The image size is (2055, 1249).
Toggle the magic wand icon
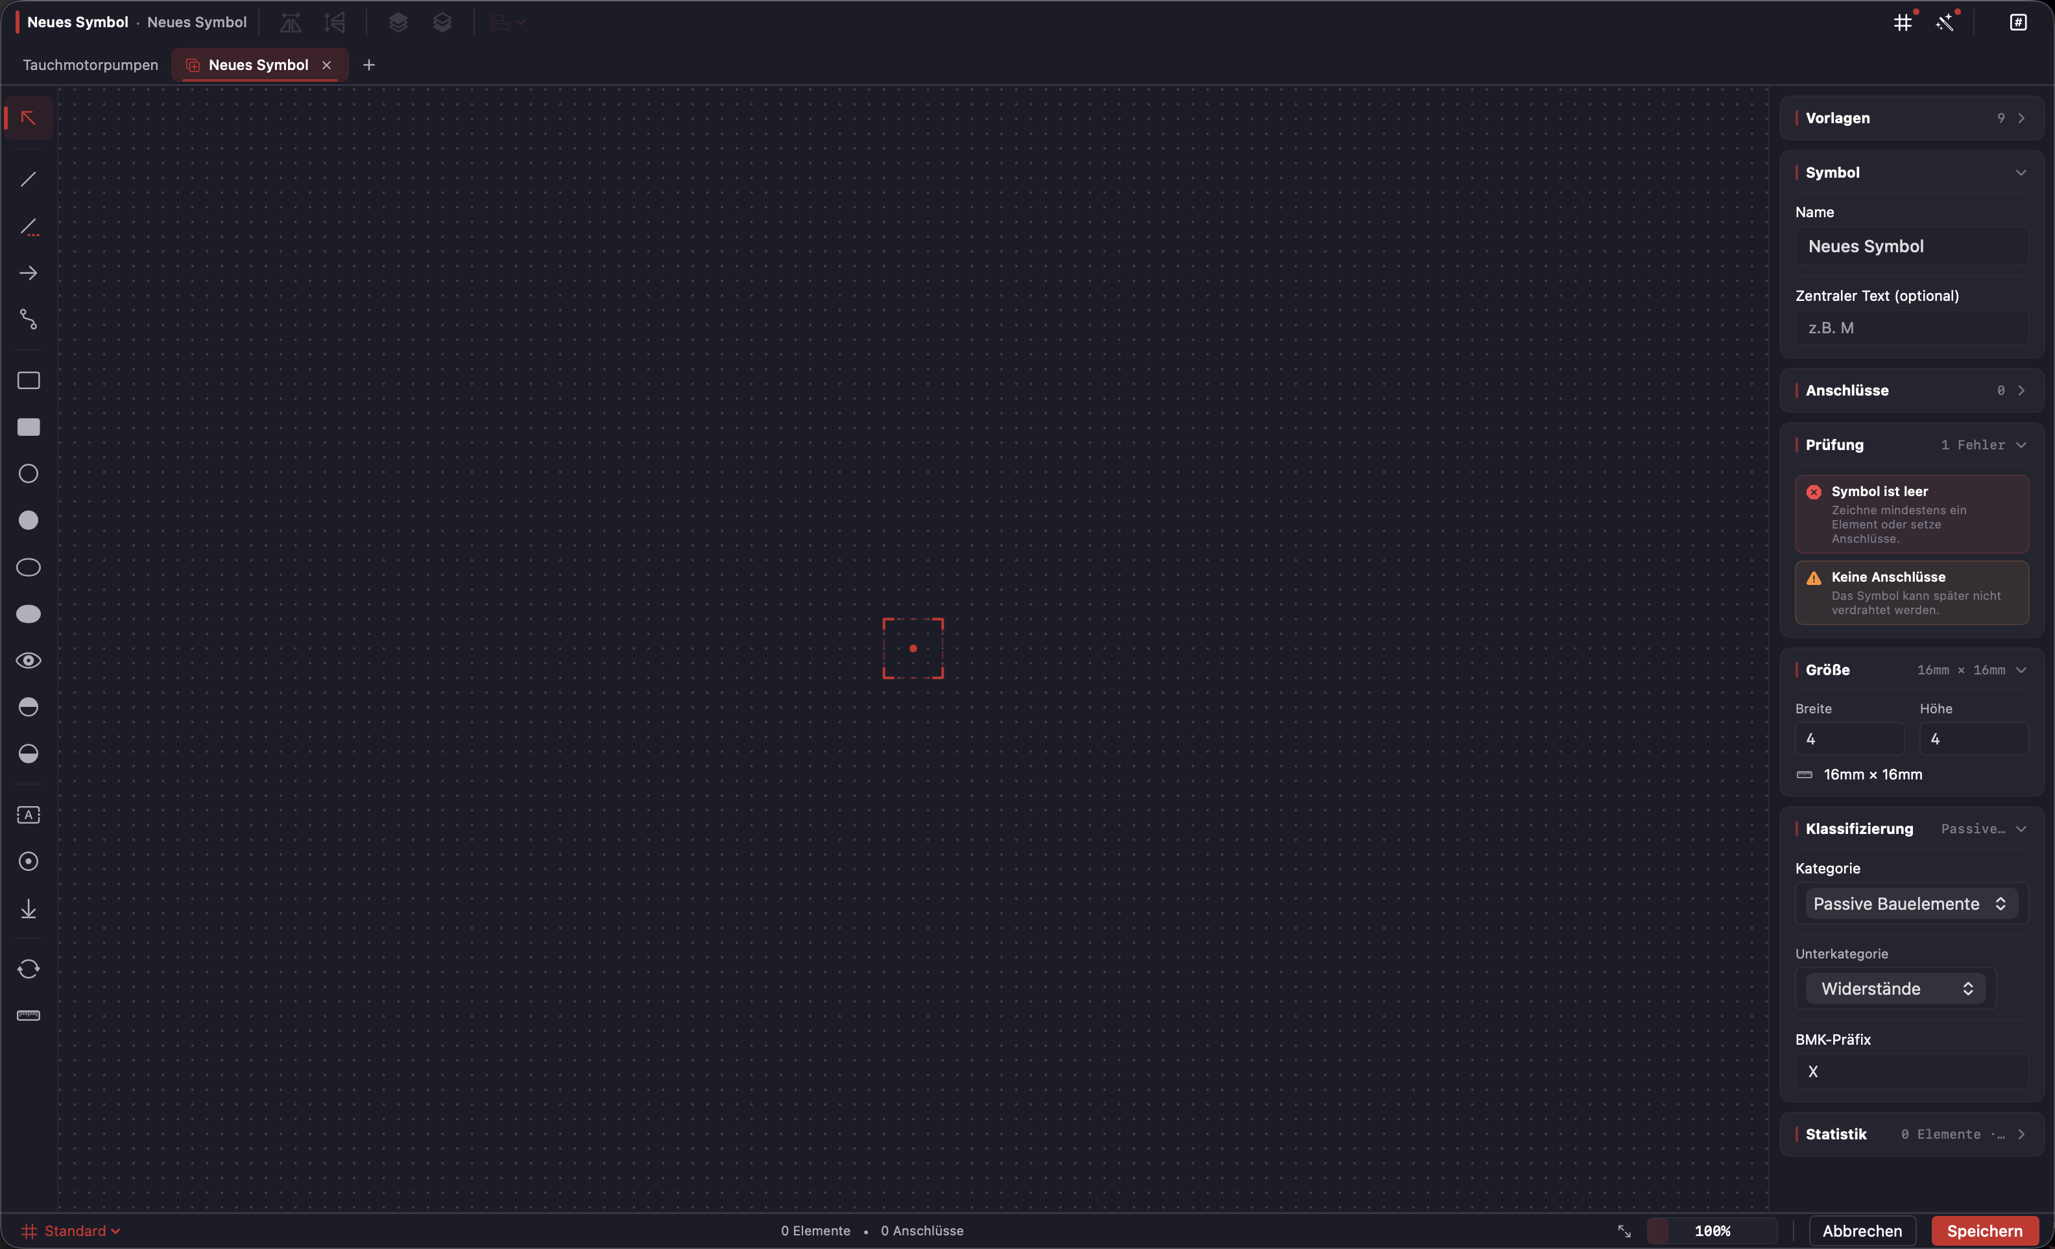pyautogui.click(x=1945, y=23)
